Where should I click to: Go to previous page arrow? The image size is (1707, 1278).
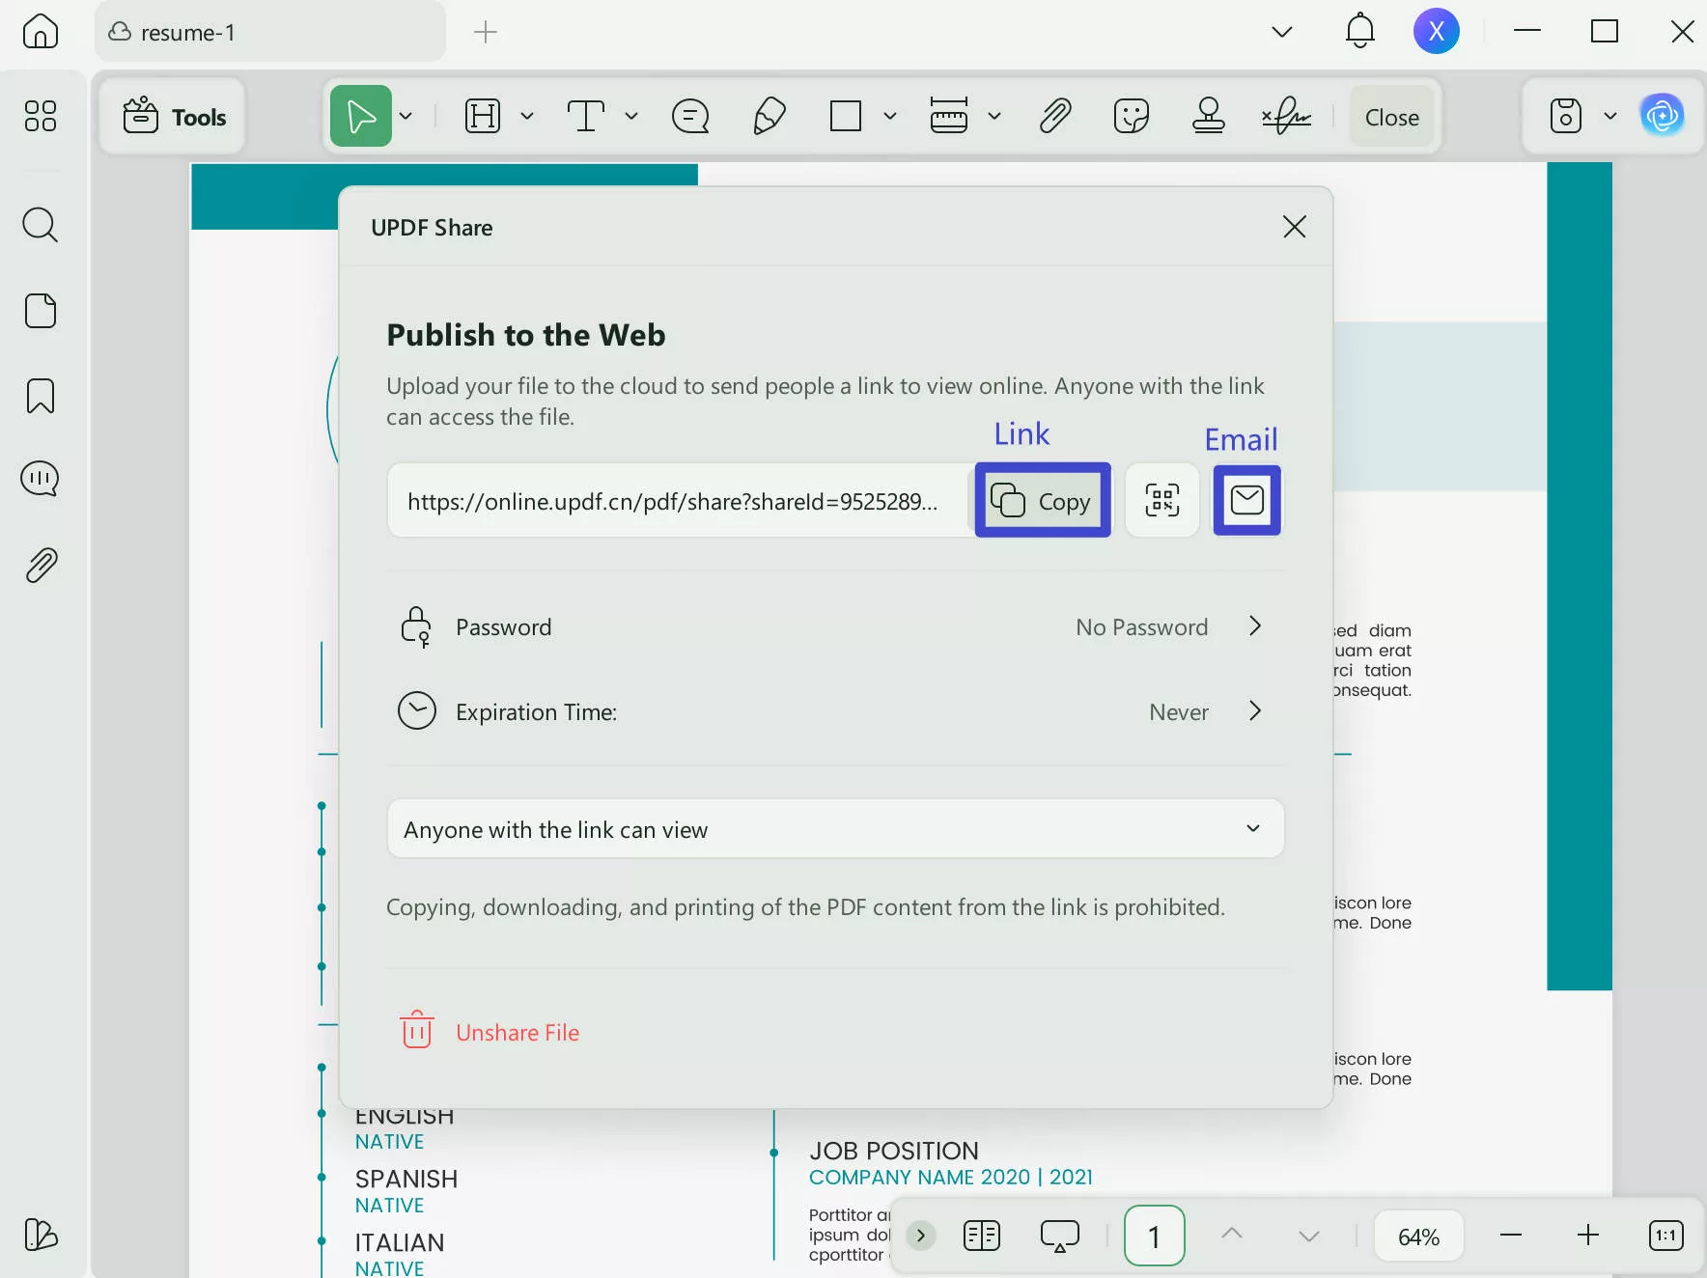[x=1232, y=1234]
